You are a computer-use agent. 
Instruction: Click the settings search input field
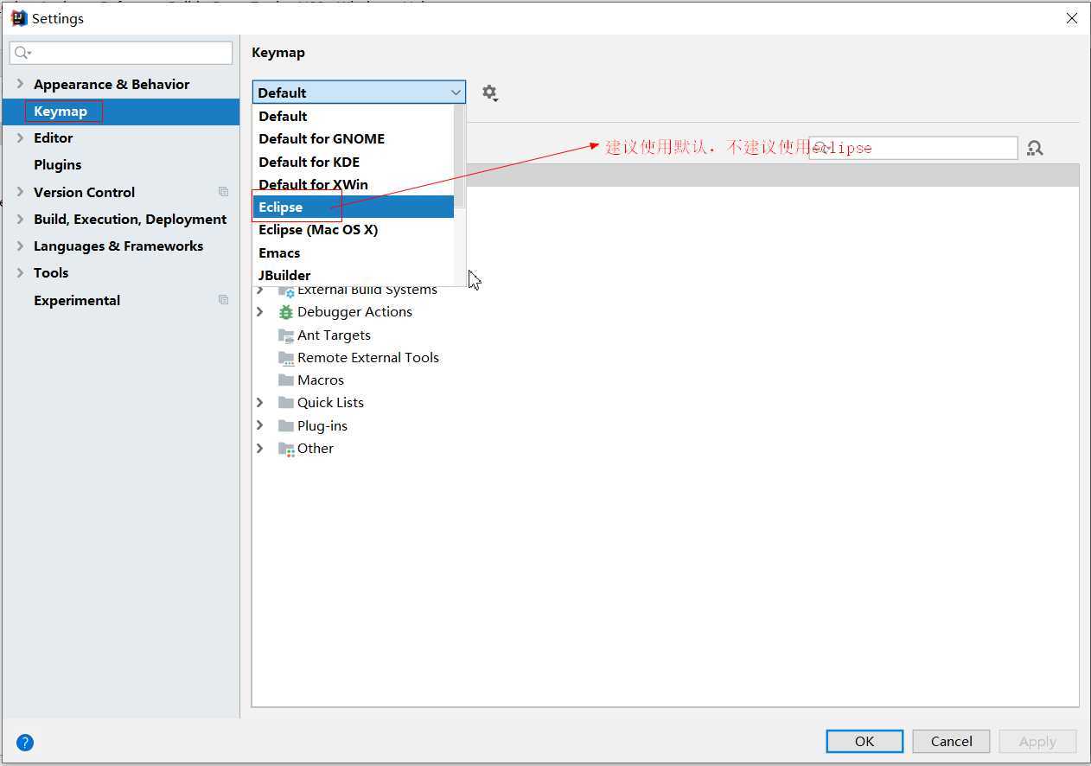pyautogui.click(x=121, y=53)
